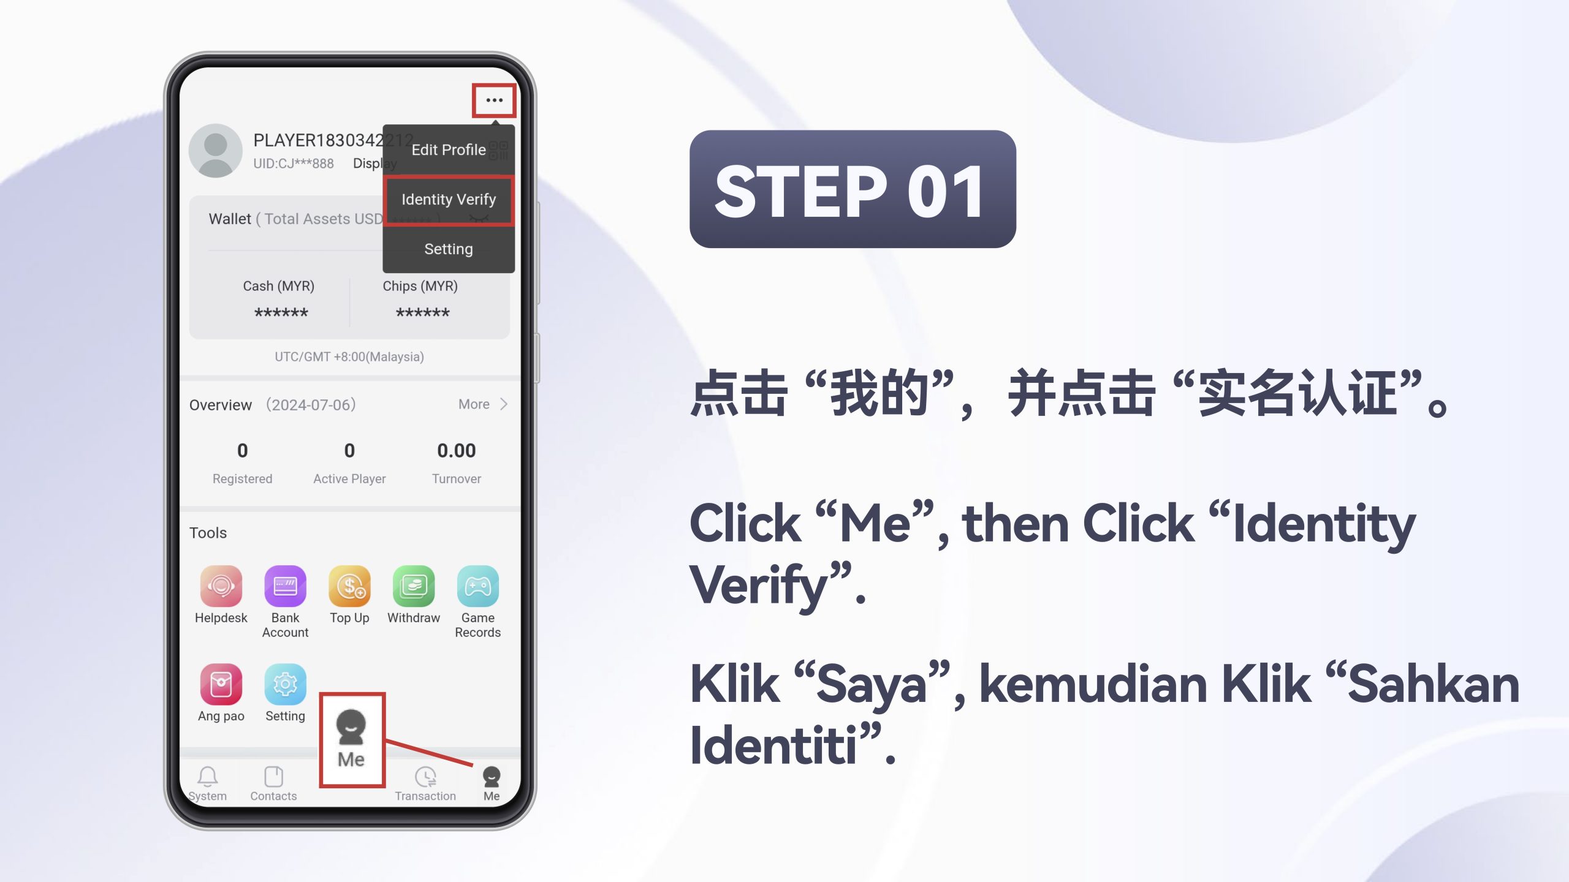Tap the System notification bell
This screenshot has height=882, width=1569.
[207, 775]
